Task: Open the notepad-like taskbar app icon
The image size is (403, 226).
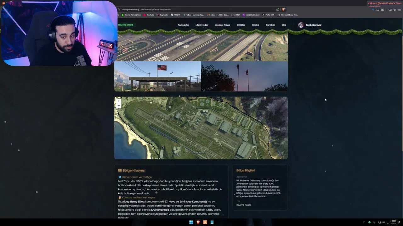Action: click(x=212, y=222)
